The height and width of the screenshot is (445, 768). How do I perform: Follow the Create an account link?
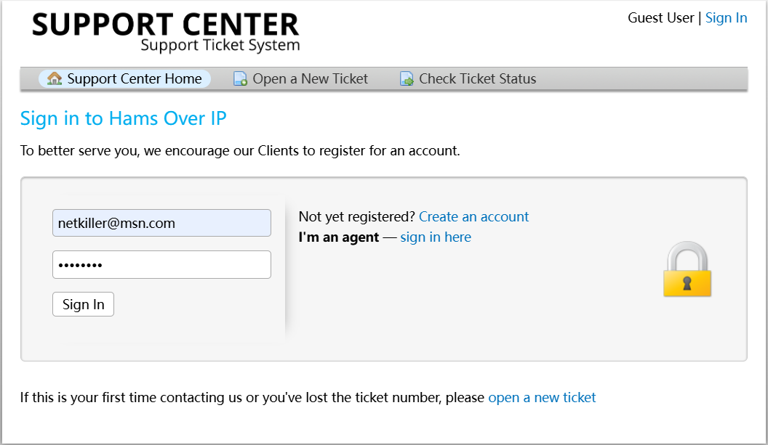(473, 216)
